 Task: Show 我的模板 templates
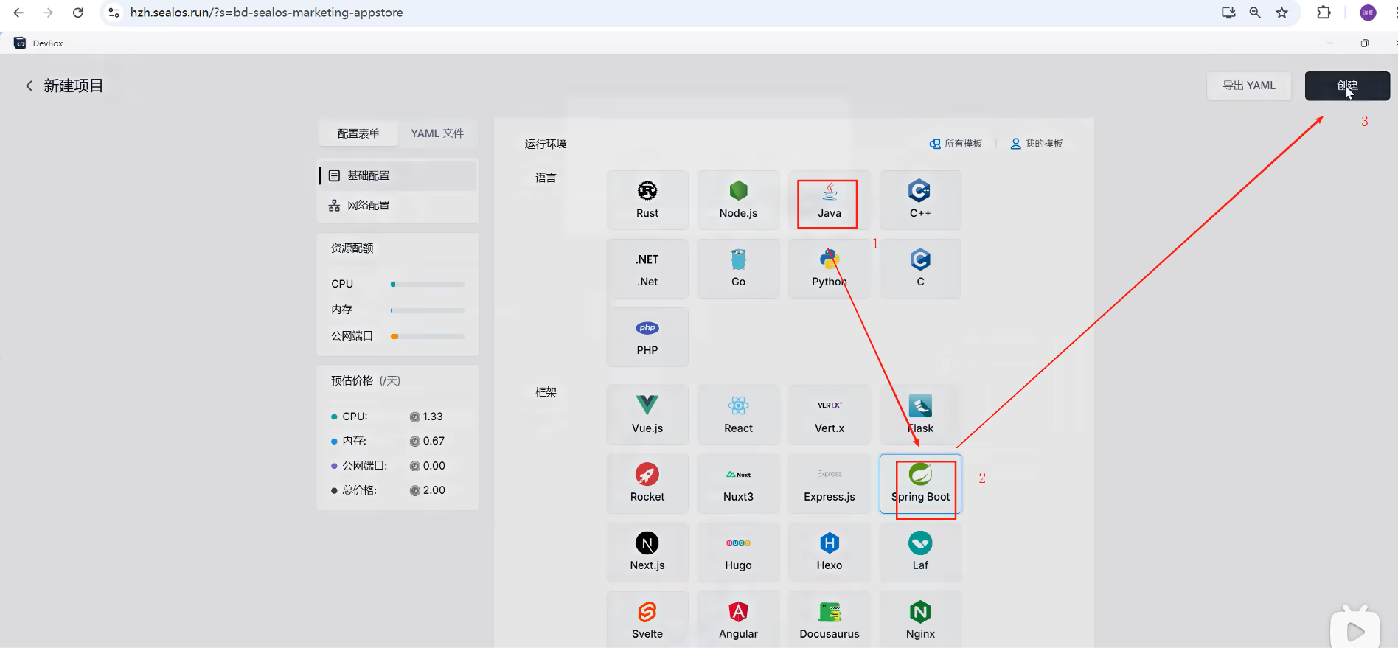point(1037,144)
